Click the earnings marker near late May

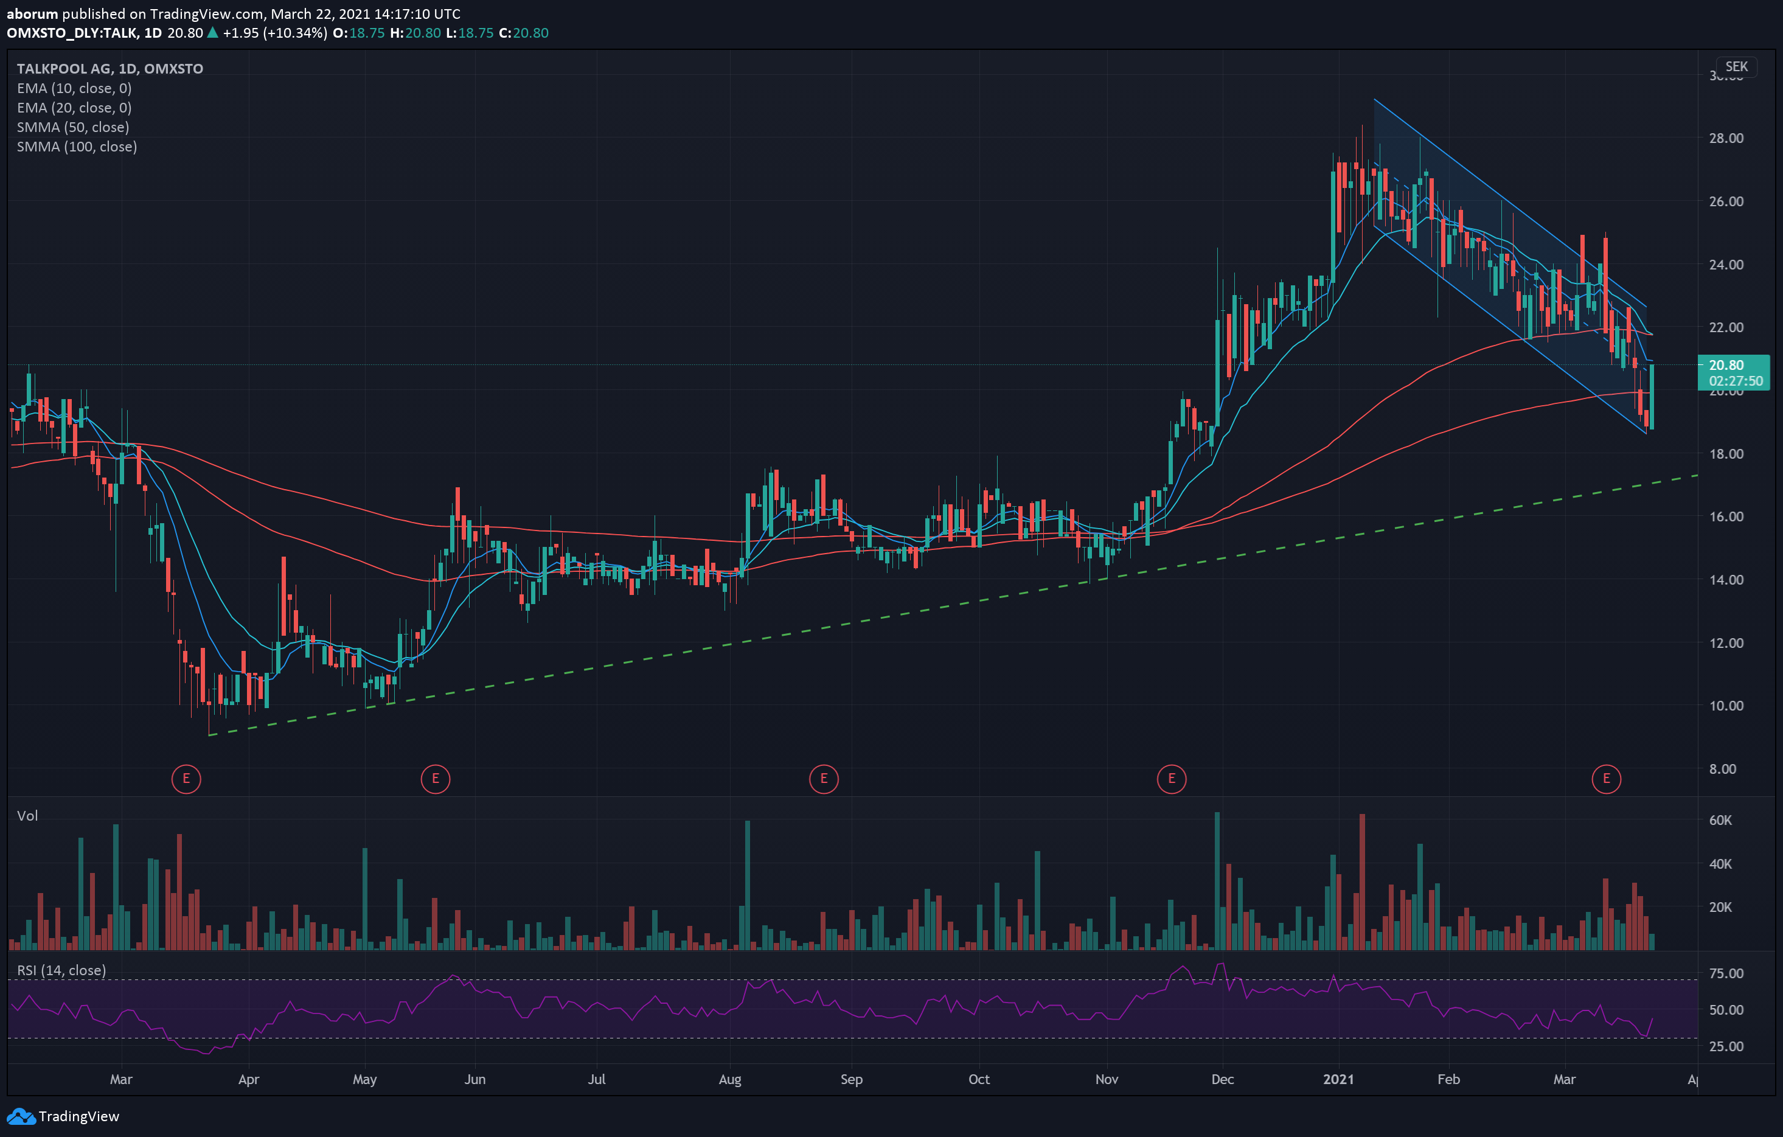coord(436,779)
